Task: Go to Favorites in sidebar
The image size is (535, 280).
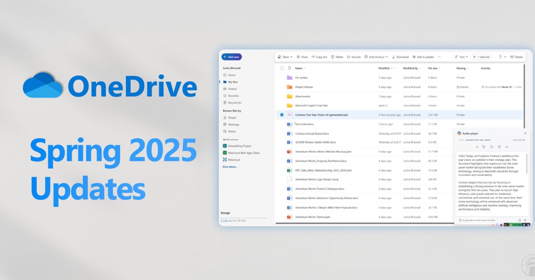Action: coord(231,96)
